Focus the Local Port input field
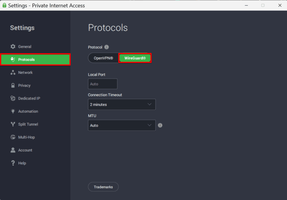 pos(103,84)
